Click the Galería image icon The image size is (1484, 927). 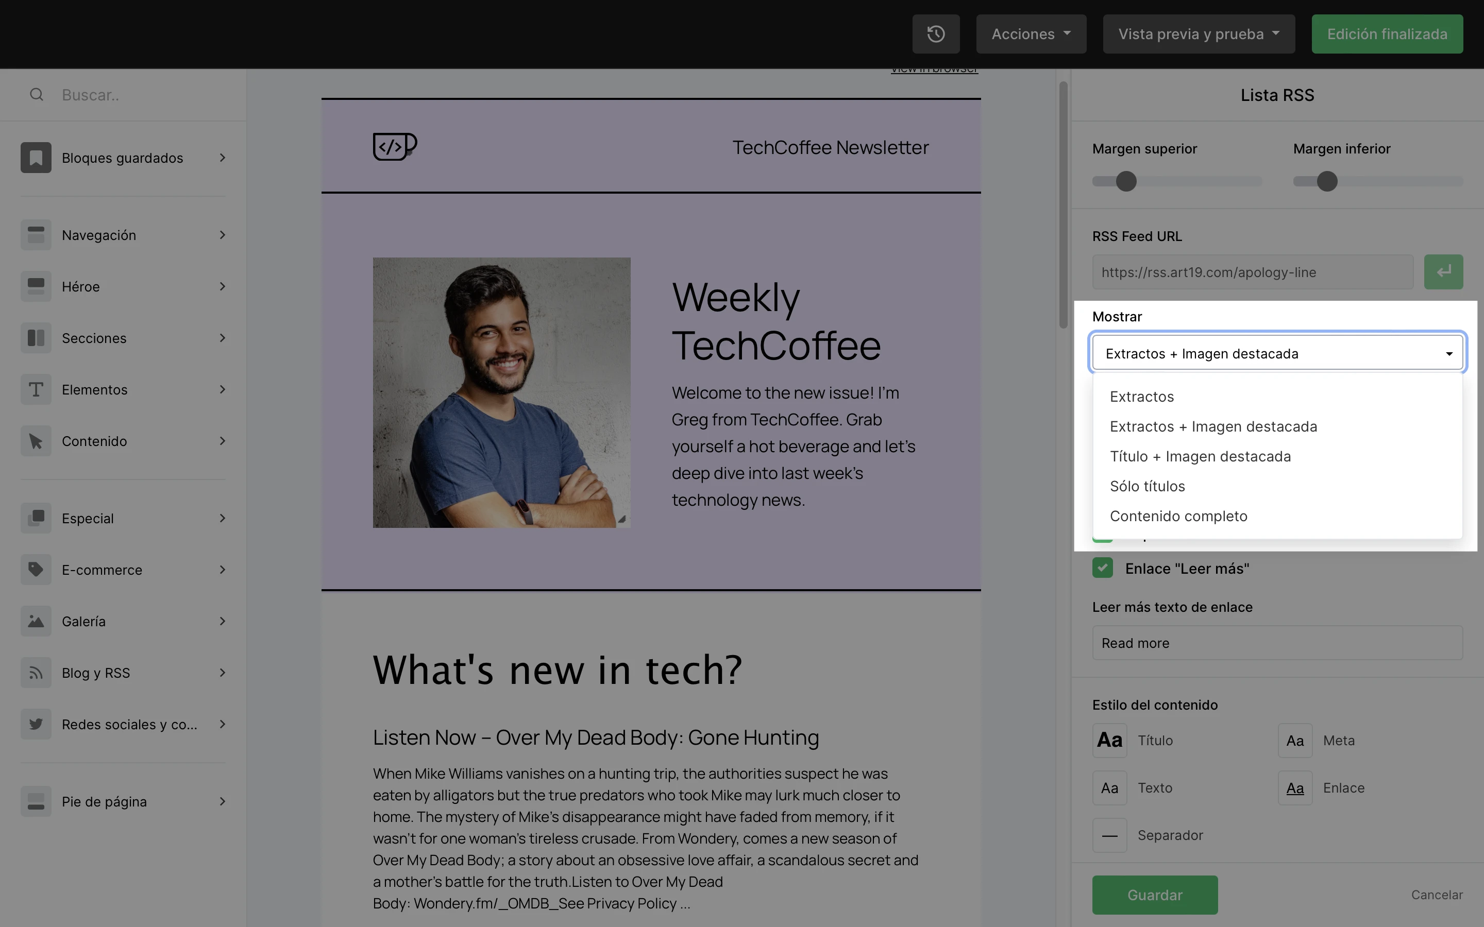tap(36, 621)
